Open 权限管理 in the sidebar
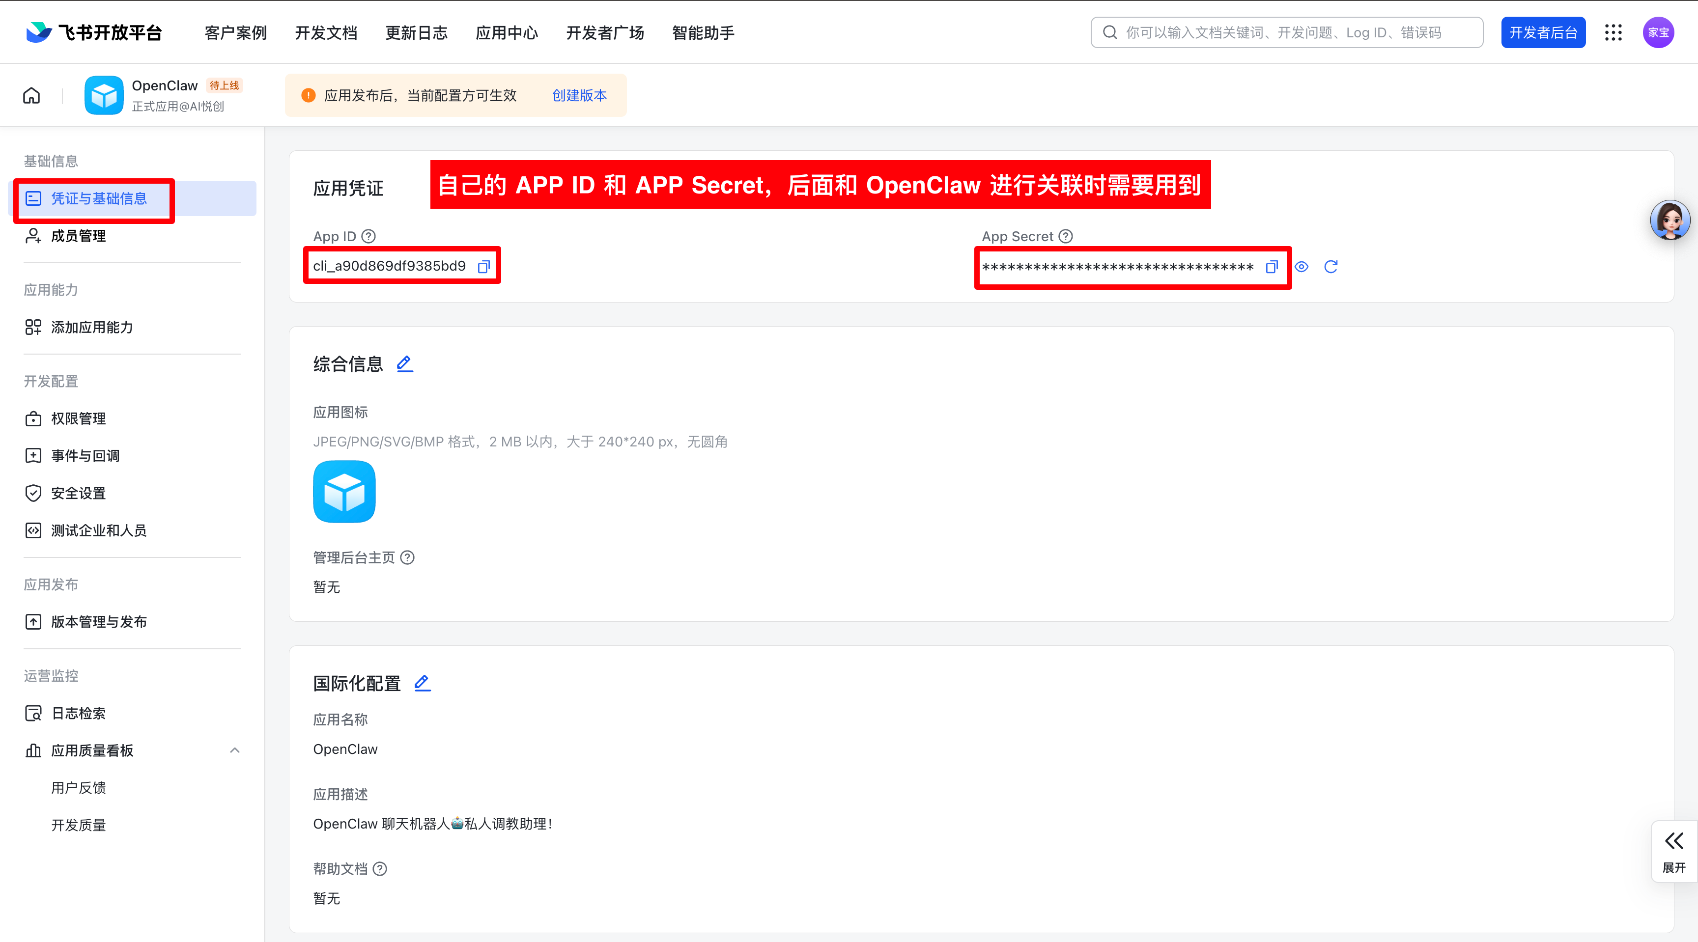Screen dimensions: 1698x942 (x=133, y=418)
